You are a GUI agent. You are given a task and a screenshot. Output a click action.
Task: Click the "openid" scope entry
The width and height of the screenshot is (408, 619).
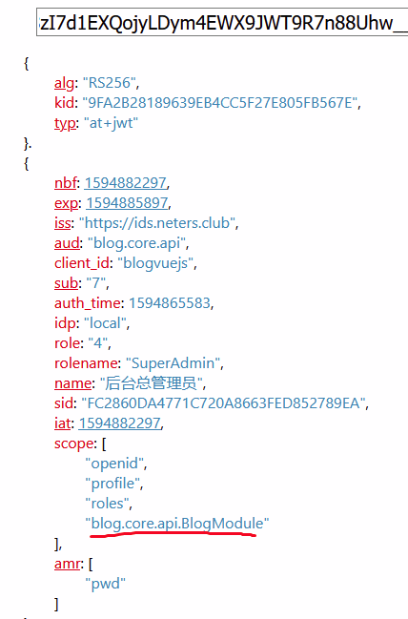pyautogui.click(x=114, y=464)
